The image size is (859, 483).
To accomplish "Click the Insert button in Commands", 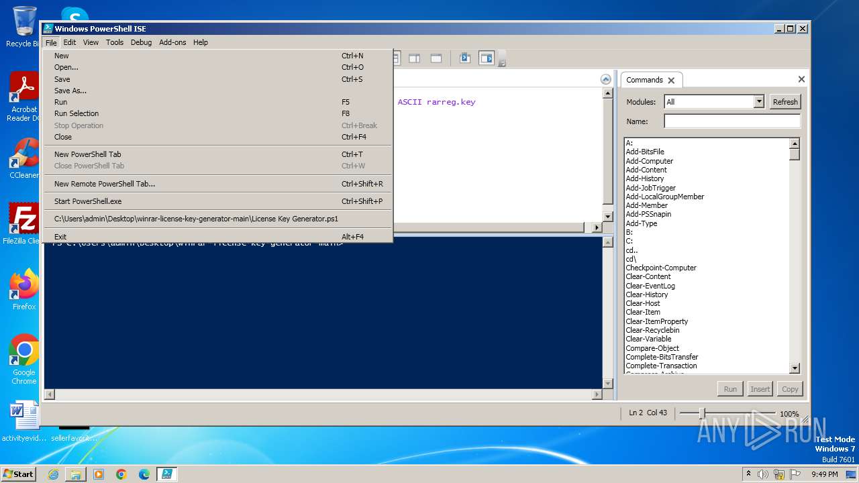I will point(760,389).
